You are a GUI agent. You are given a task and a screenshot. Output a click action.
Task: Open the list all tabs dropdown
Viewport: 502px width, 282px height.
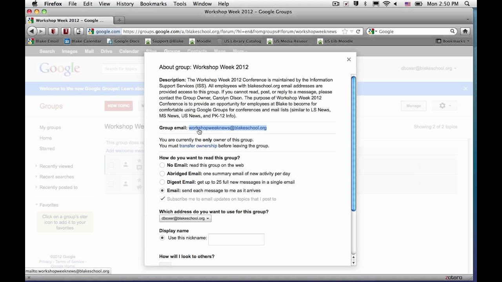click(467, 20)
